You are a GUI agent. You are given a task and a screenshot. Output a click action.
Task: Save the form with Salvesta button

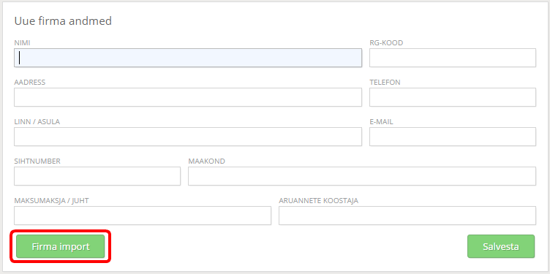pos(501,246)
